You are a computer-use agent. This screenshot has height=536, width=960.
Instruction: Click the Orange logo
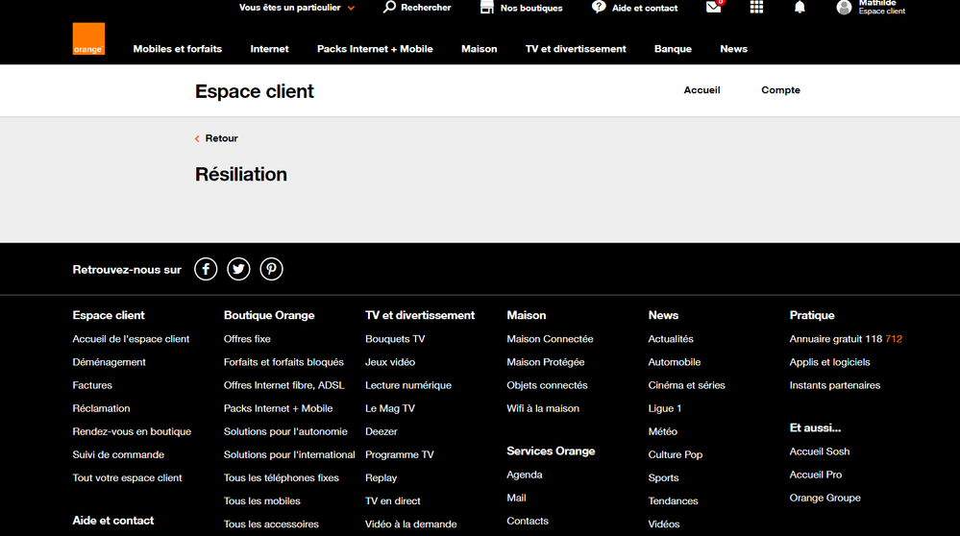point(88,39)
